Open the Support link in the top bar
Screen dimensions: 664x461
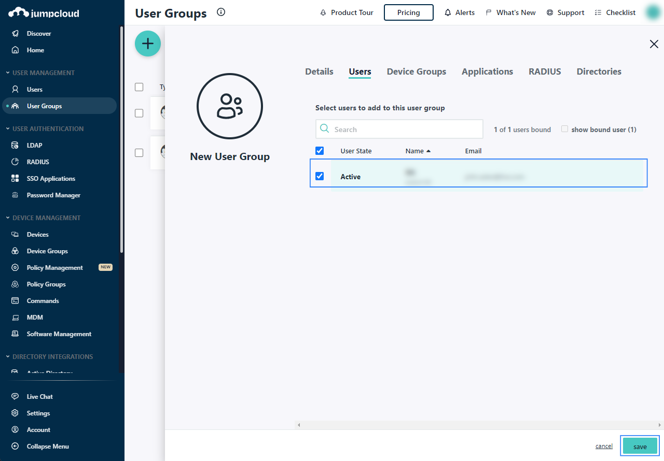pyautogui.click(x=565, y=12)
